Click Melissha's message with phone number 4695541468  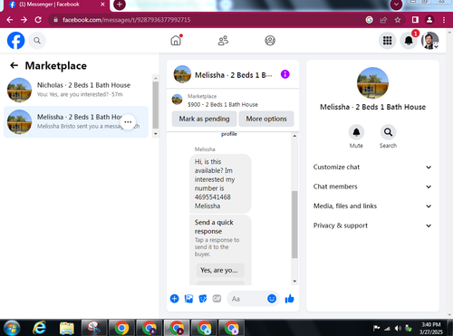(220, 184)
